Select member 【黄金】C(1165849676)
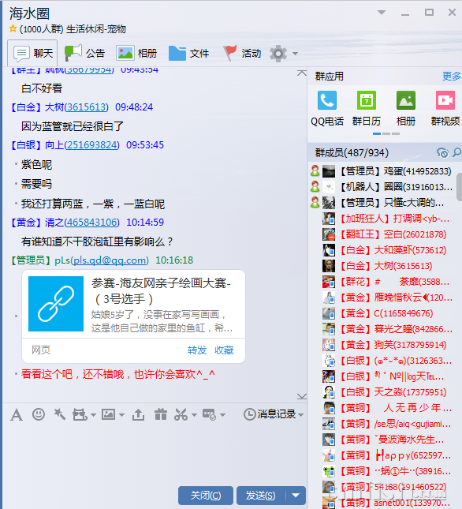This screenshot has width=462, height=509. click(384, 313)
